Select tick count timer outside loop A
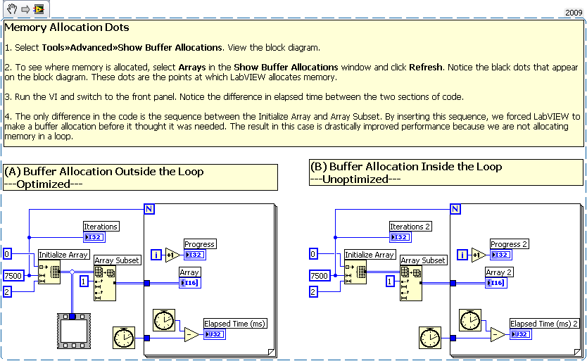 click(x=124, y=338)
